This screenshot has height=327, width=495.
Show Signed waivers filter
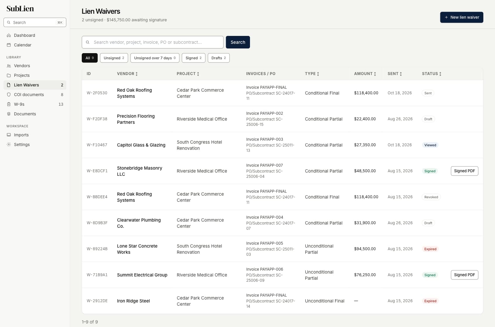pyautogui.click(x=194, y=58)
